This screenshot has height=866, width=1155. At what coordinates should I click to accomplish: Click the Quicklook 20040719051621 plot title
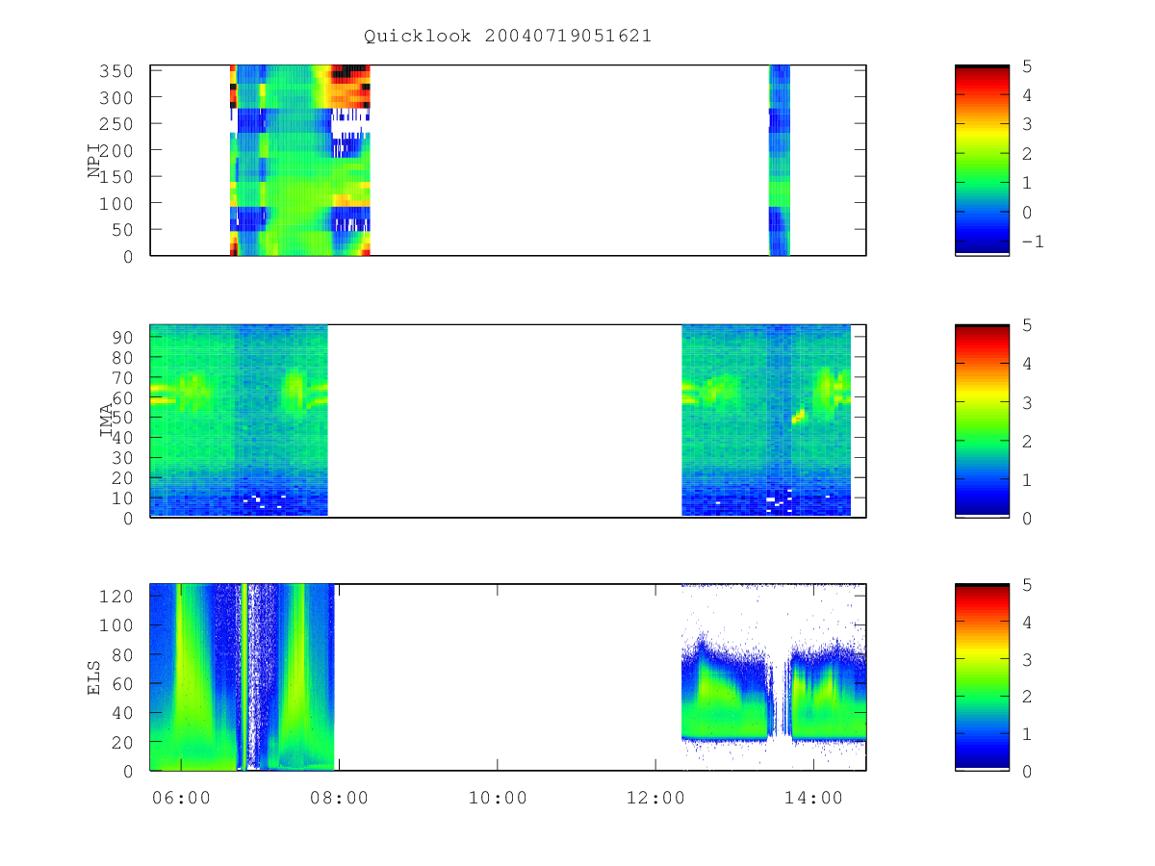click(507, 37)
